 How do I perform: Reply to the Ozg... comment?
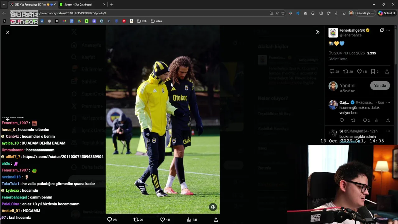point(342,120)
